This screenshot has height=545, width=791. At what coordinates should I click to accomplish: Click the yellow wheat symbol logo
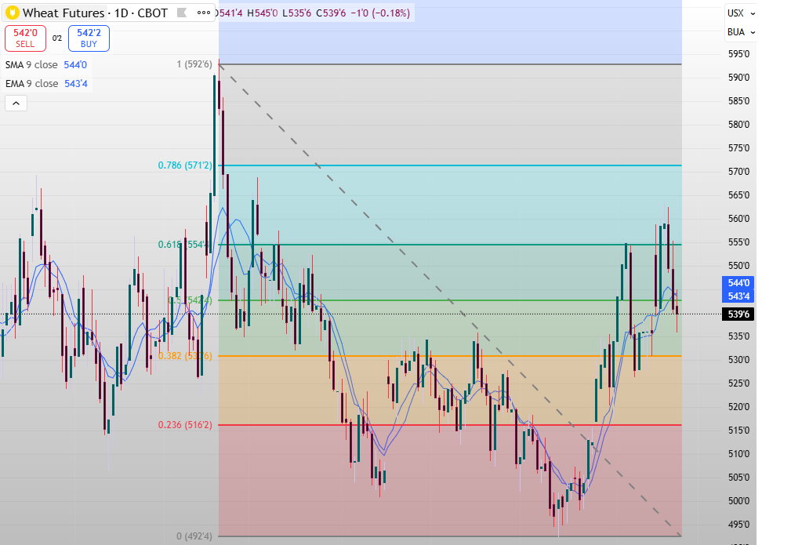pos(12,13)
